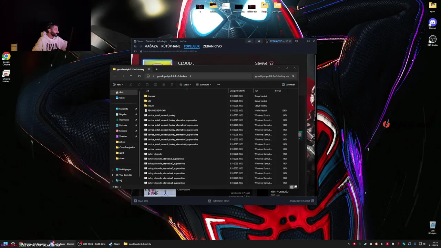Open the ZEBANICIVO profile tab in Steam
441x248 pixels.
pos(212,46)
